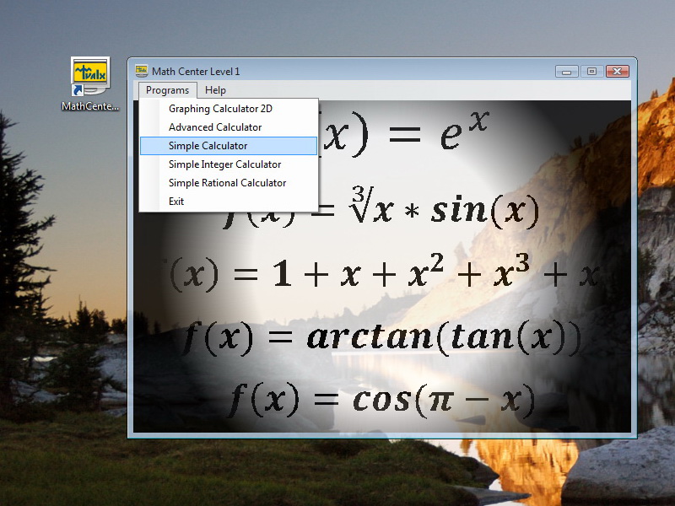This screenshot has height=506, width=675.
Task: Maximize the Math Center Level 1 window
Action: (x=592, y=72)
